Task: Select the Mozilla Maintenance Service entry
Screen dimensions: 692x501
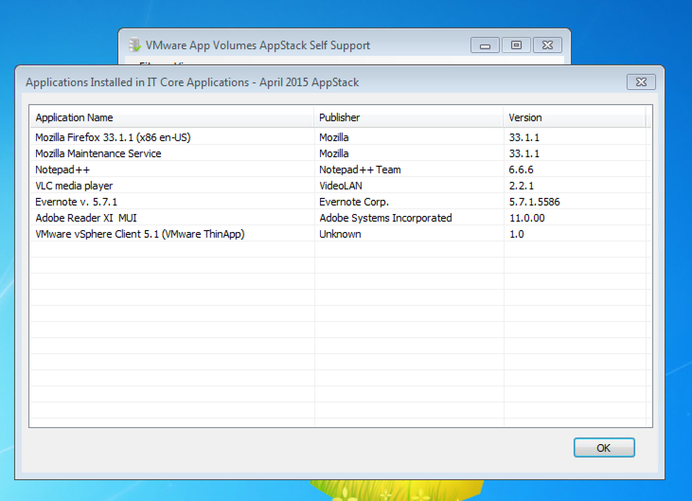Action: click(x=98, y=153)
